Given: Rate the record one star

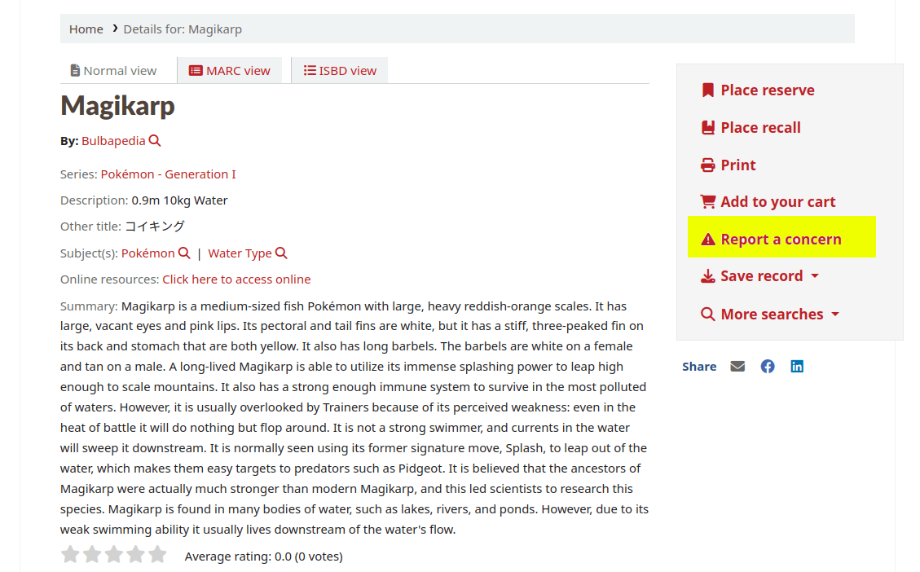Looking at the screenshot, I should tap(70, 554).
